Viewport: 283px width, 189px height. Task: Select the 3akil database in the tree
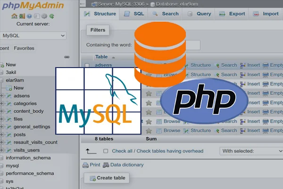11,72
